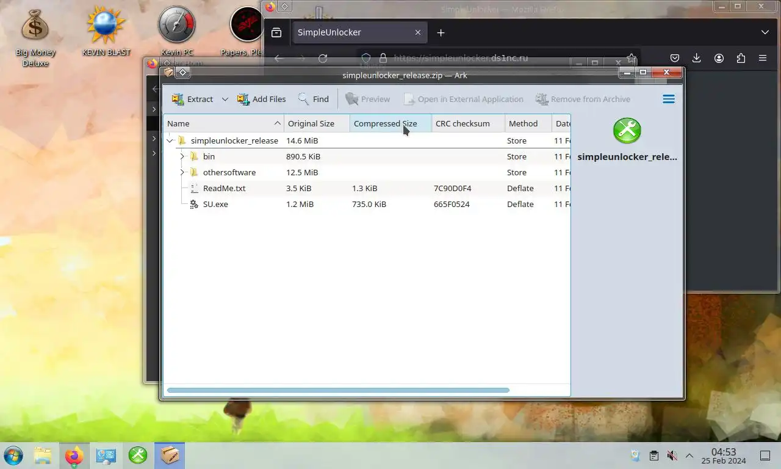Image resolution: width=781 pixels, height=469 pixels.
Task: Open the file manager in taskbar
Action: 43,456
